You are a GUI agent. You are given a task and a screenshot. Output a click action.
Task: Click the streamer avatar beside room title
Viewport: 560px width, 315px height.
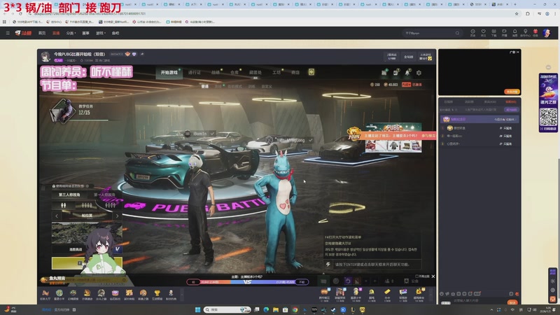(45, 57)
